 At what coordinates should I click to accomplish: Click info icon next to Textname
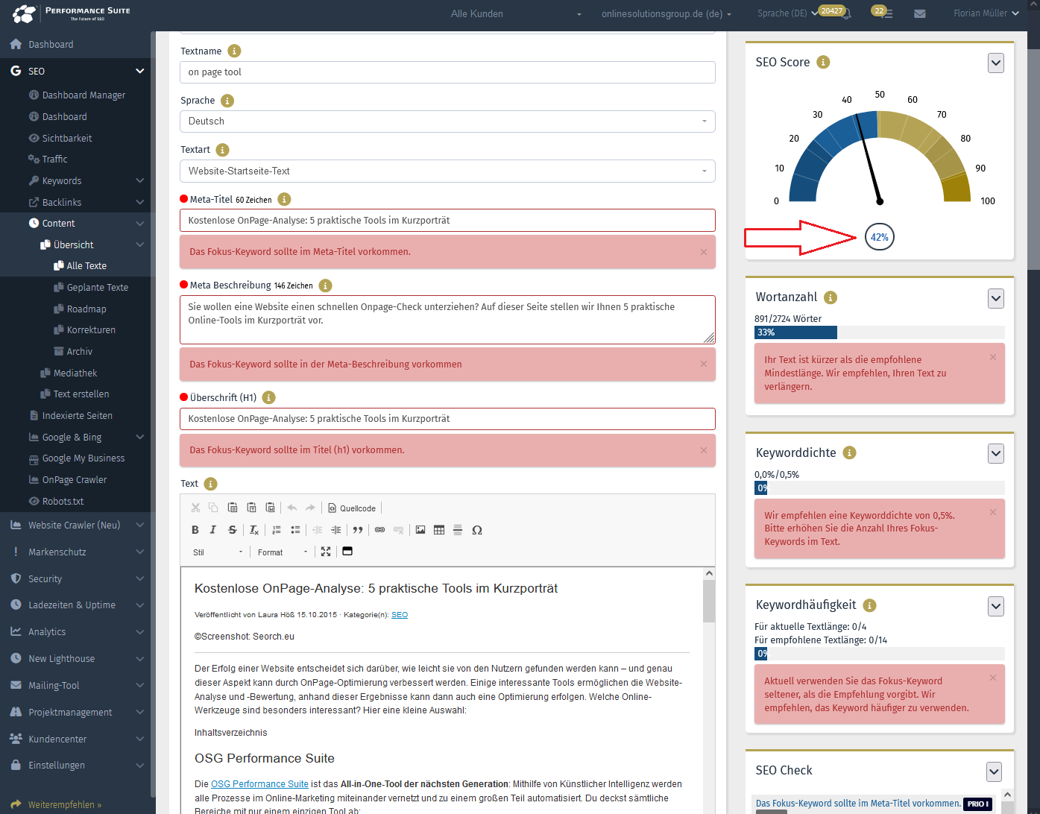point(234,51)
